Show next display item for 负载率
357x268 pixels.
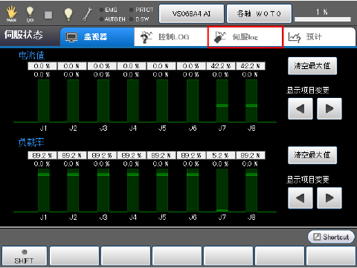coord(329,198)
